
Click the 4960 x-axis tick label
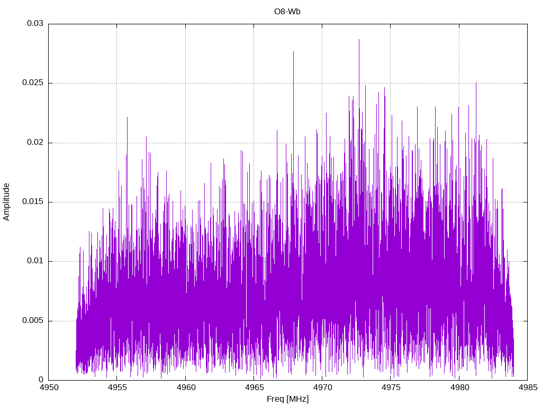(x=185, y=387)
